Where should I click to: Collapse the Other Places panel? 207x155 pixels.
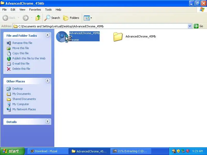point(48,81)
